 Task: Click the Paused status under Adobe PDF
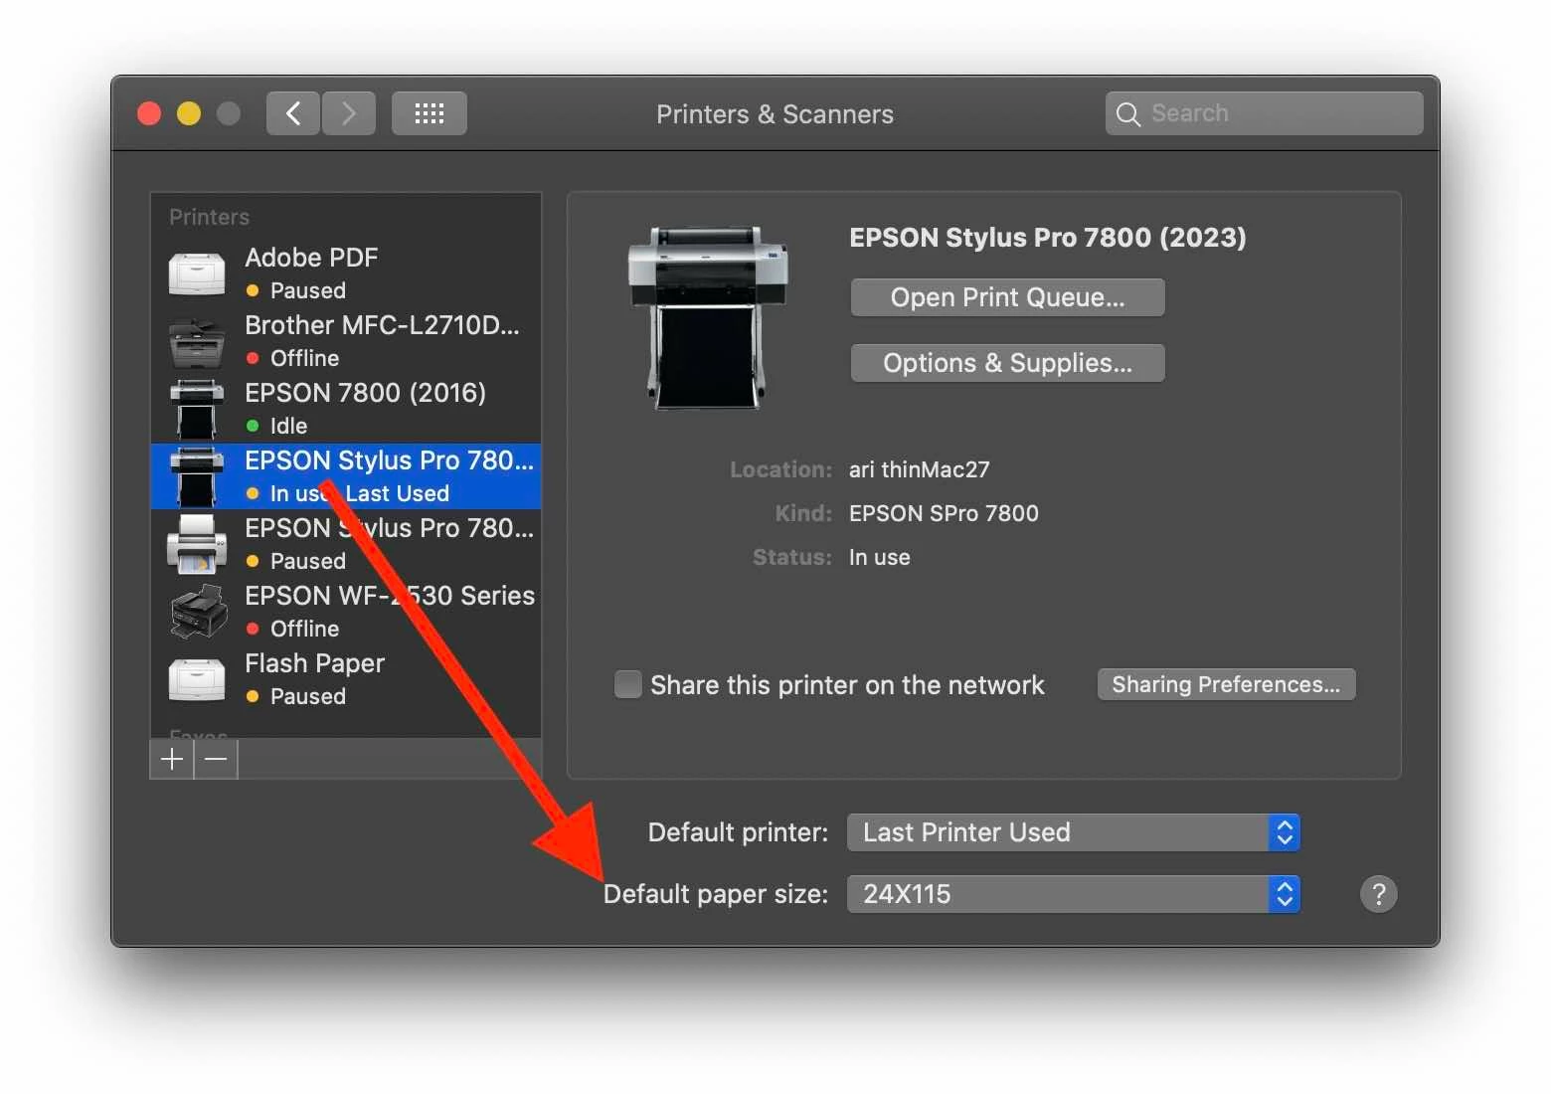pyautogui.click(x=308, y=290)
